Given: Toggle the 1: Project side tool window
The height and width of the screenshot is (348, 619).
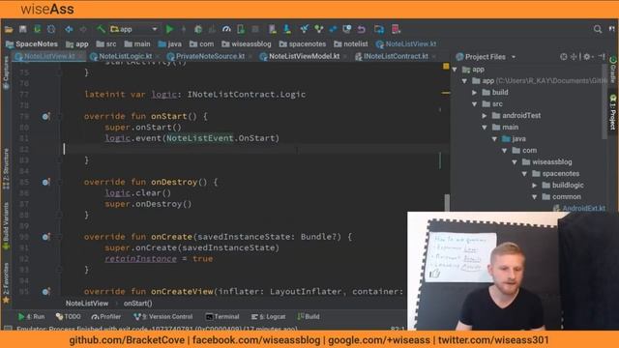Looking at the screenshot, I should 613,112.
